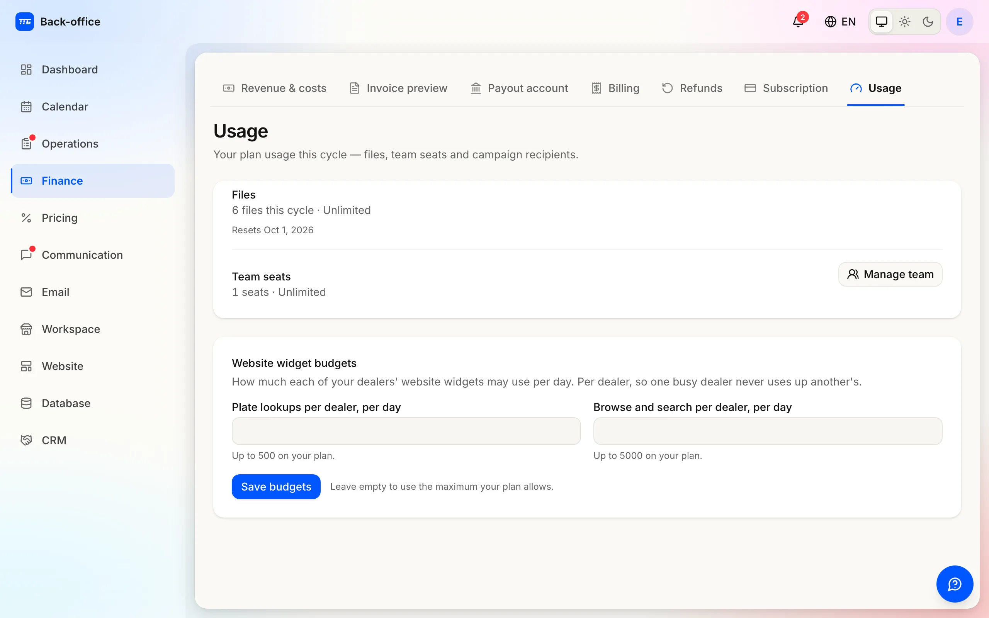Open Workspace from the sidebar
This screenshot has width=989, height=618.
coord(92,329)
